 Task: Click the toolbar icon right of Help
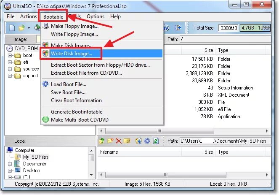[178, 28]
